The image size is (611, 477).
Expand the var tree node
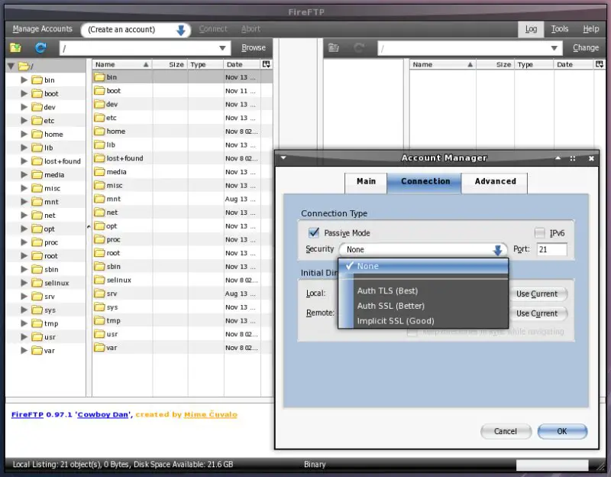(24, 350)
